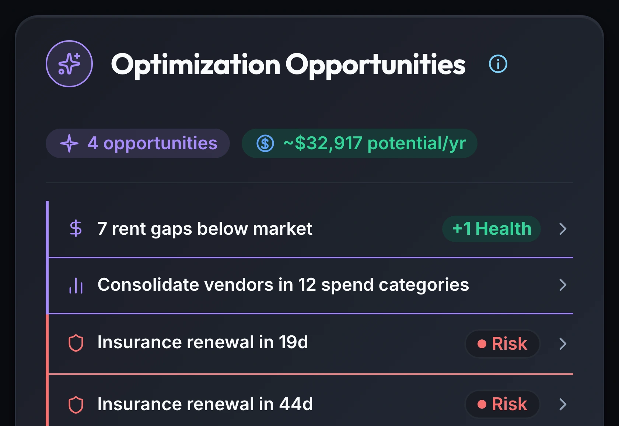Click the sparkle icon beside the title
This screenshot has width=619, height=426.
69,64
